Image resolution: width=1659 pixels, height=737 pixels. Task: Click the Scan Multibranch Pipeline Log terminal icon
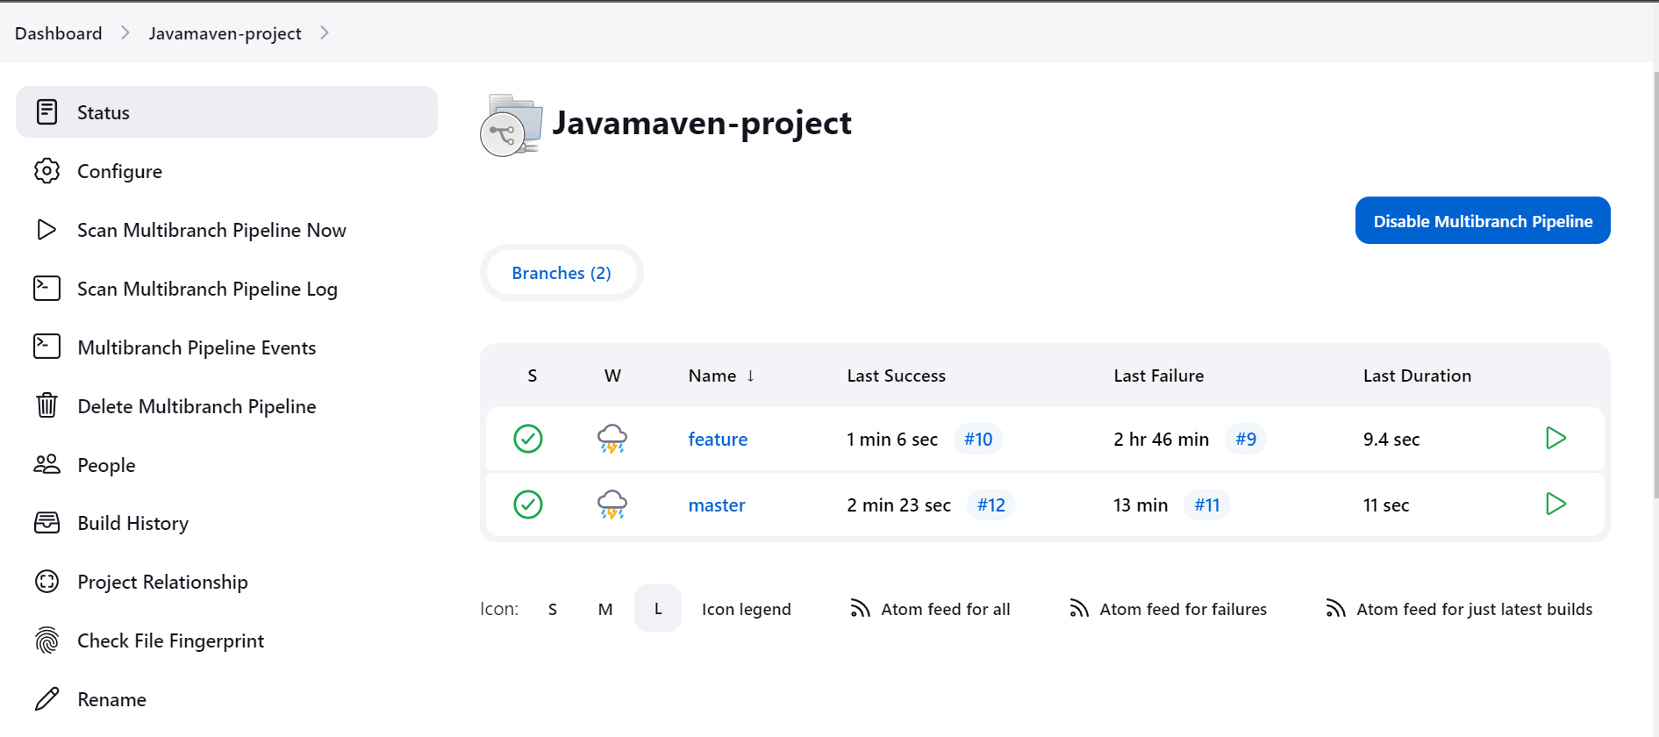(46, 288)
